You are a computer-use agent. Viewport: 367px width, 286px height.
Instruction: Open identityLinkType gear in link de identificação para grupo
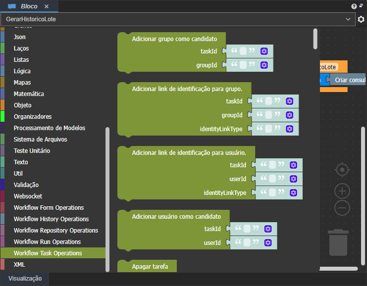tap(290, 129)
